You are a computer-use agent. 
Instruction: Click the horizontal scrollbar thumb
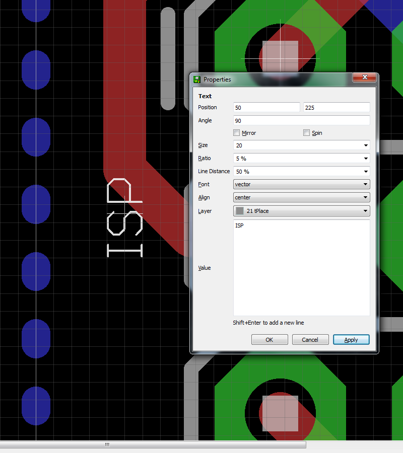point(153,444)
